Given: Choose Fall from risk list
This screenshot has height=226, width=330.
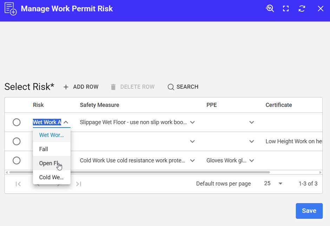Looking at the screenshot, I should tap(44, 149).
